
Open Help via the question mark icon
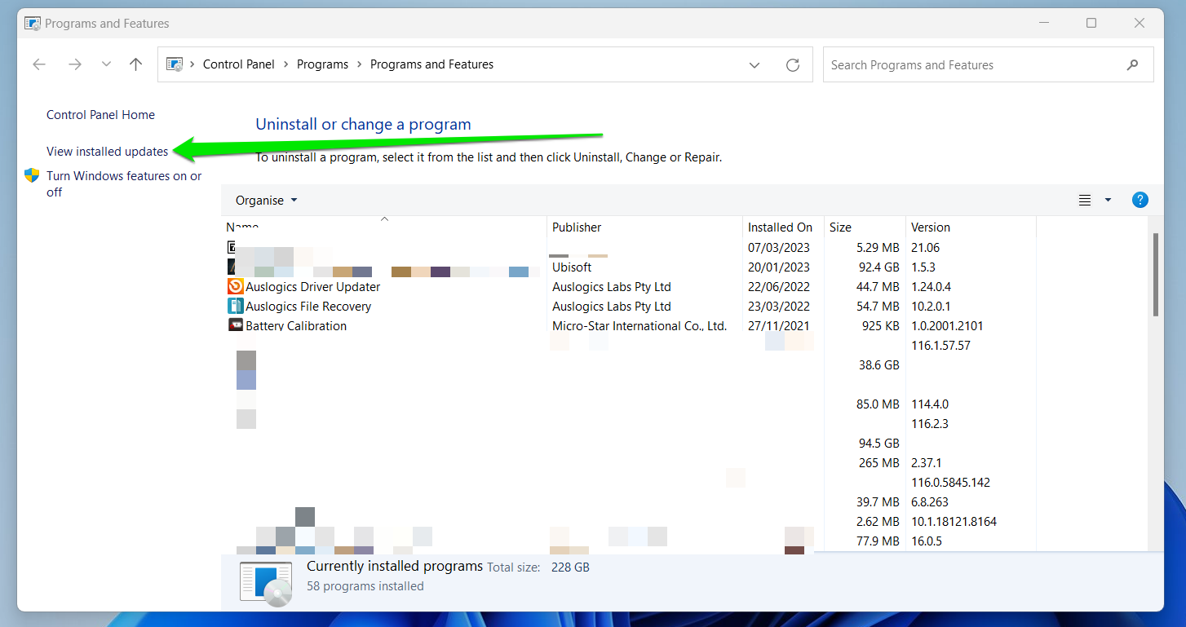pyautogui.click(x=1140, y=199)
